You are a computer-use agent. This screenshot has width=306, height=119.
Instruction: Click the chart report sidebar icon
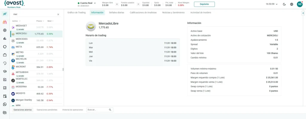click(x=5, y=80)
